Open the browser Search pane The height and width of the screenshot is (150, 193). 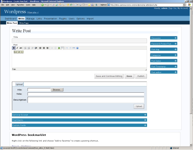coord(64,5)
